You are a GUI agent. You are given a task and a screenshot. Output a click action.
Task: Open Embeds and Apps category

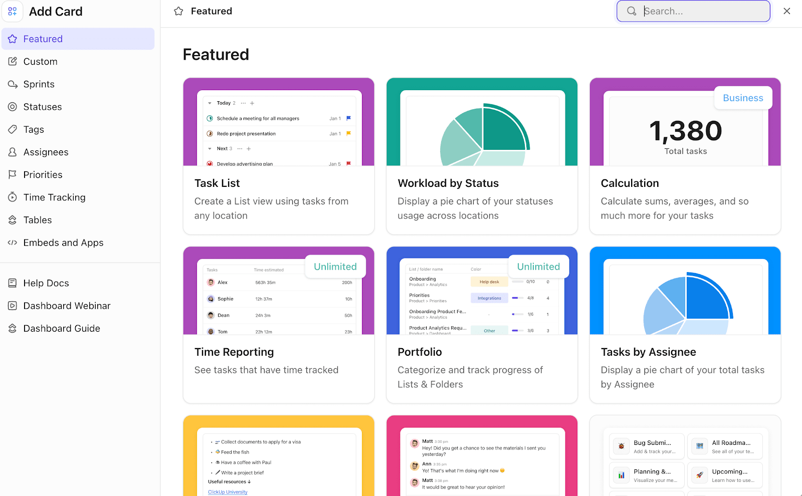(78, 242)
